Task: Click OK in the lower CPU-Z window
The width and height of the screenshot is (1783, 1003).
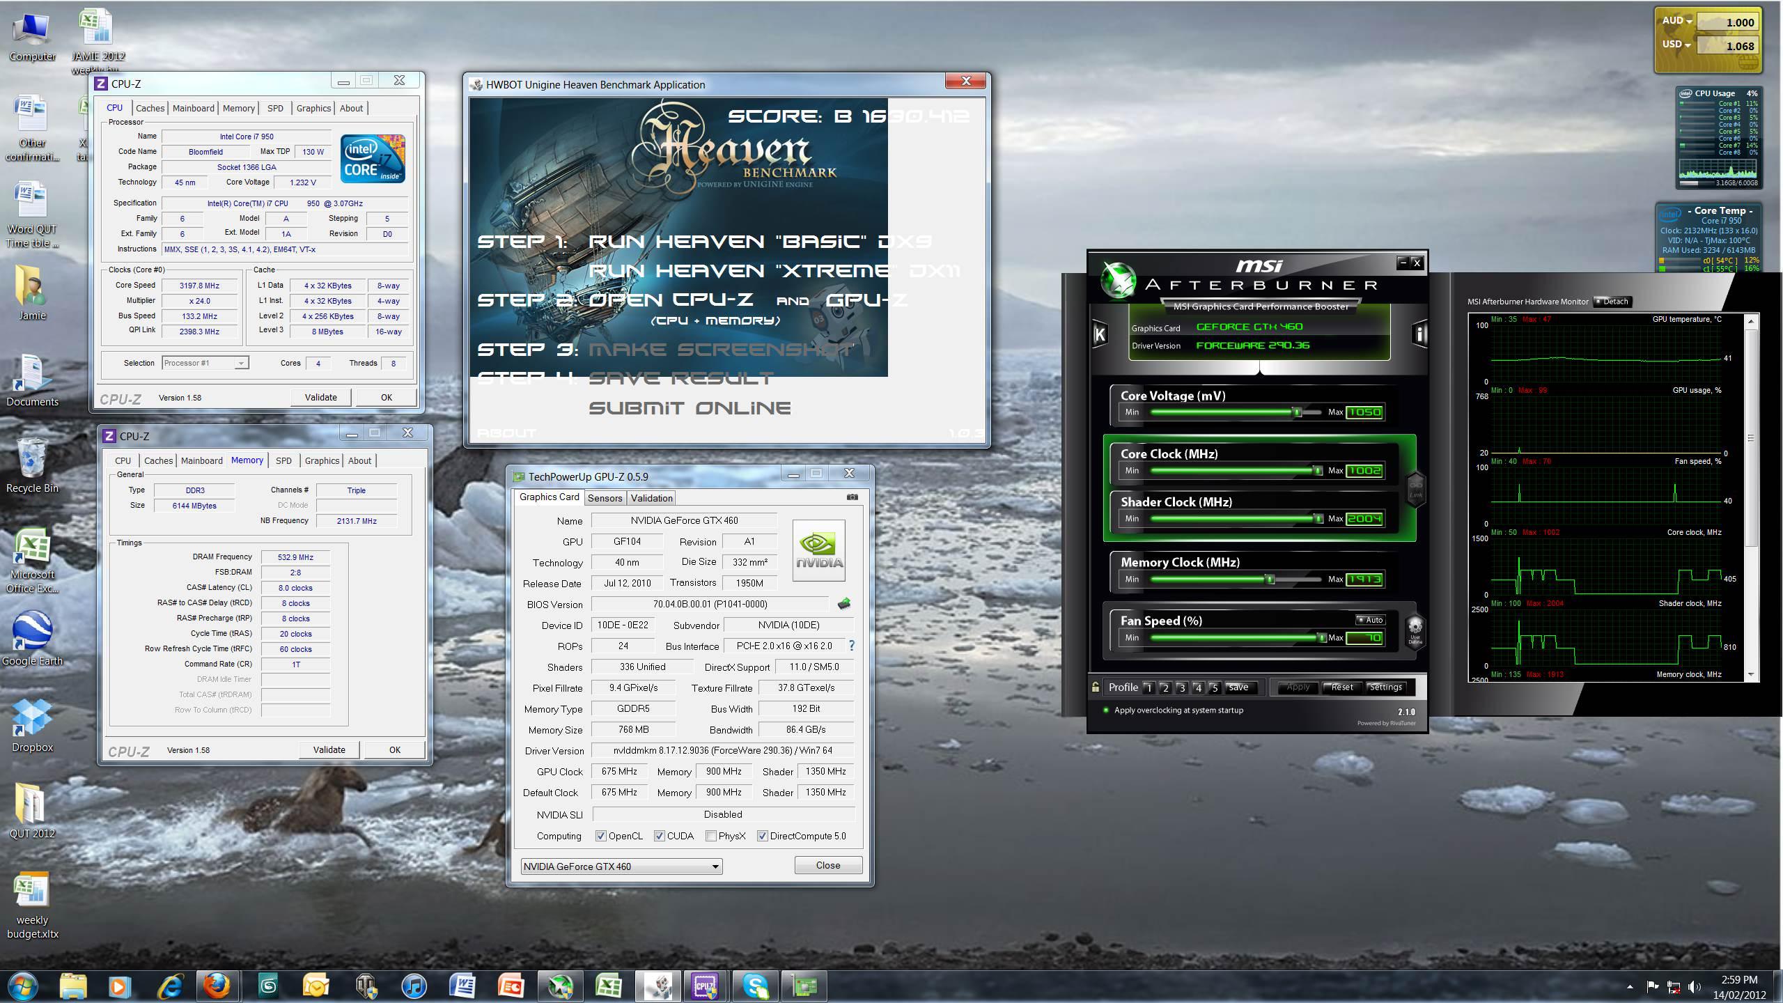Action: 395,749
